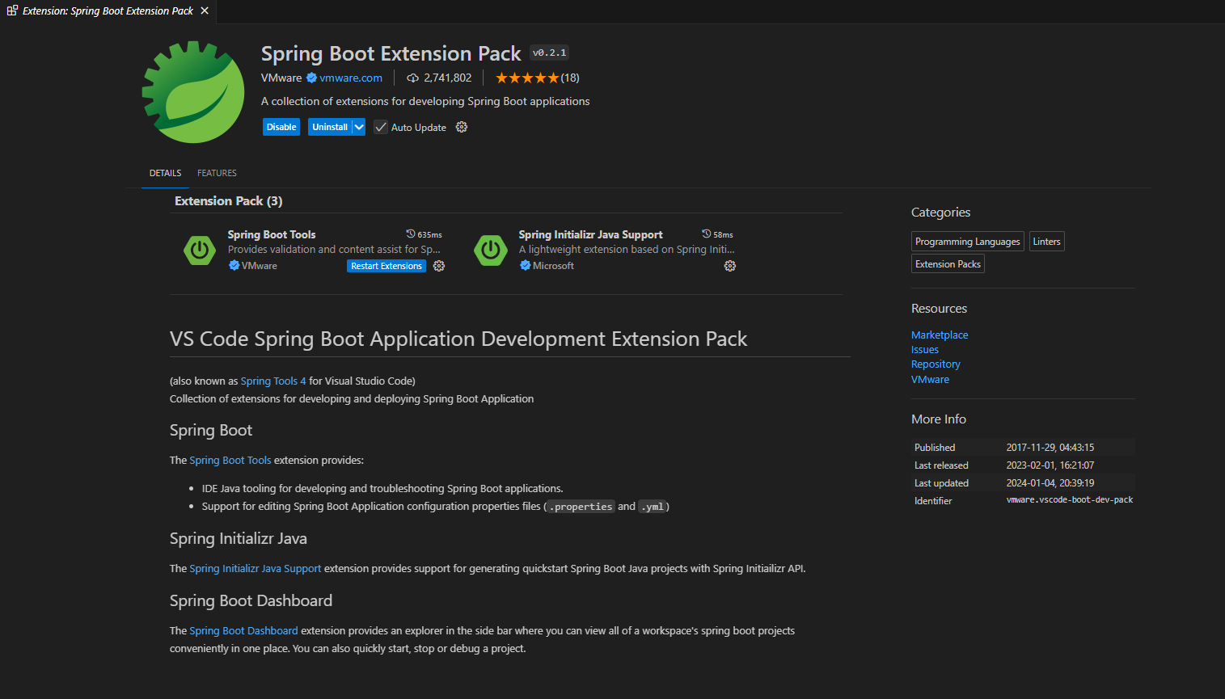1225x699 pixels.
Task: Click the Spring Initializr Java Support extension icon
Action: [491, 250]
